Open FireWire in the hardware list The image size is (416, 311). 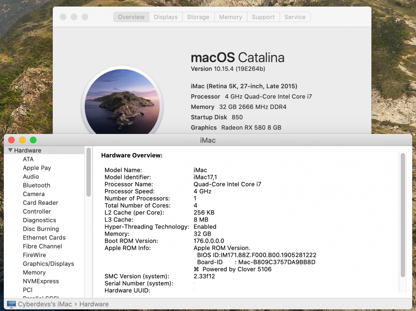(x=35, y=255)
